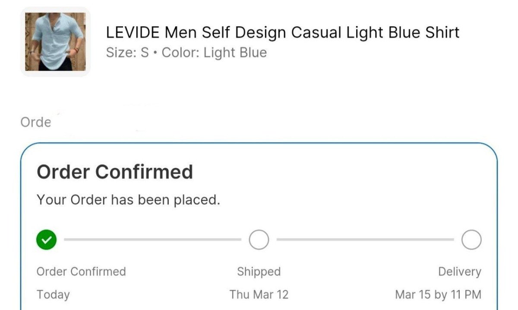Click the bold "Order Confirmed" card heading
Viewport: 518px width, 310px height.
[x=114, y=172]
